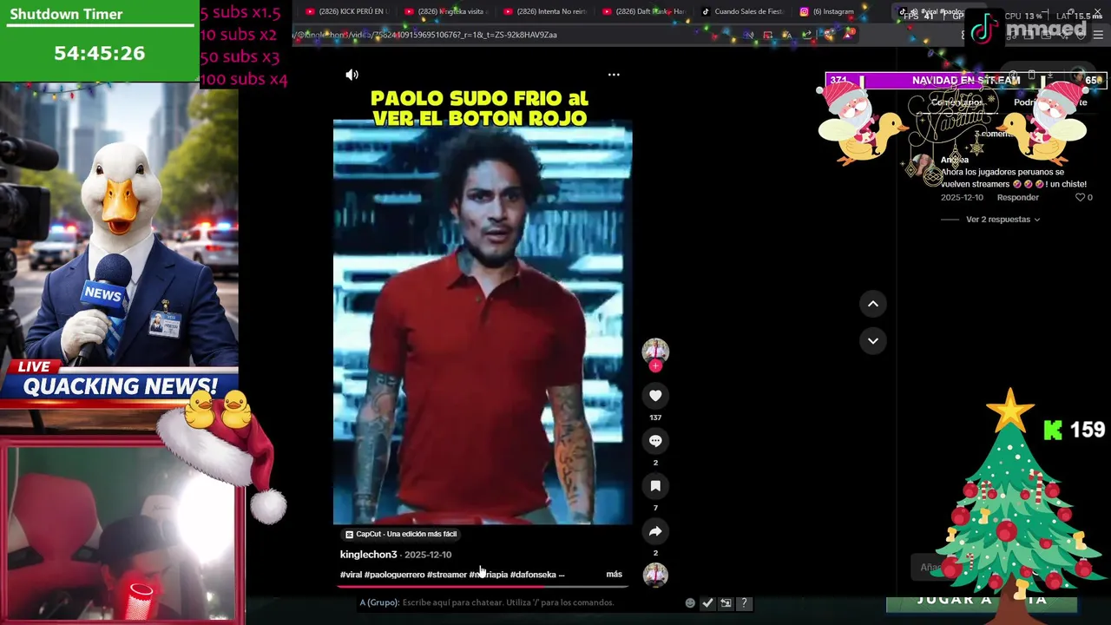
Task: Open kinglechon3 profile name
Action: pyautogui.click(x=368, y=555)
